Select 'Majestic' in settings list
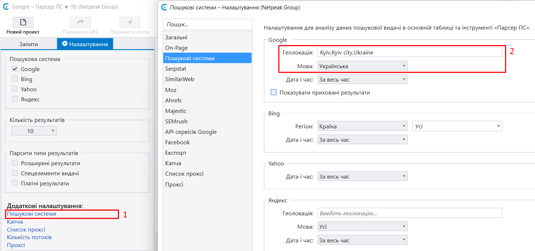Screen dimensions: 535x251 [x=207, y=111]
